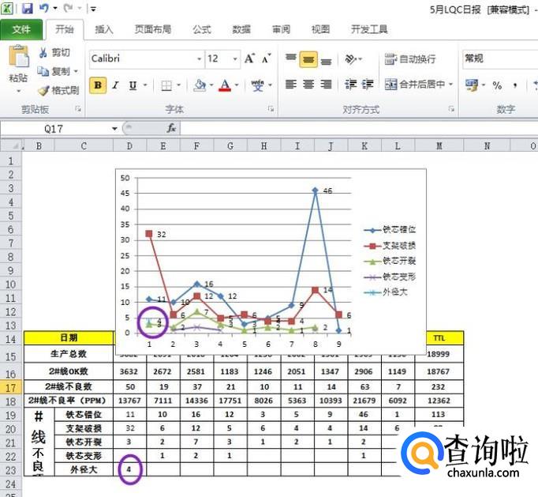Click the fx insert function icon
This screenshot has height=497, width=538.
tap(171, 129)
